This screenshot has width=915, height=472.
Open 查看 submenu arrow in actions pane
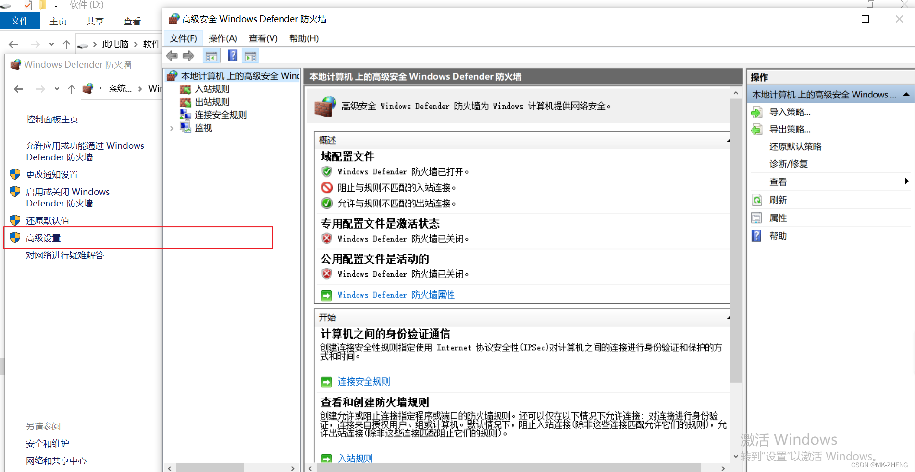[x=906, y=182]
